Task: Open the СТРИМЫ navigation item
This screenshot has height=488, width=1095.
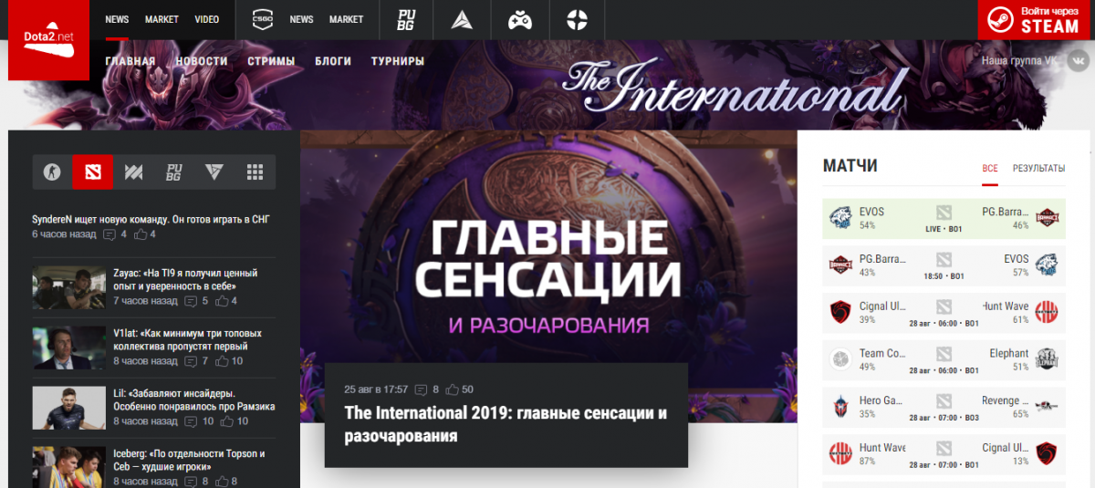Action: point(271,61)
